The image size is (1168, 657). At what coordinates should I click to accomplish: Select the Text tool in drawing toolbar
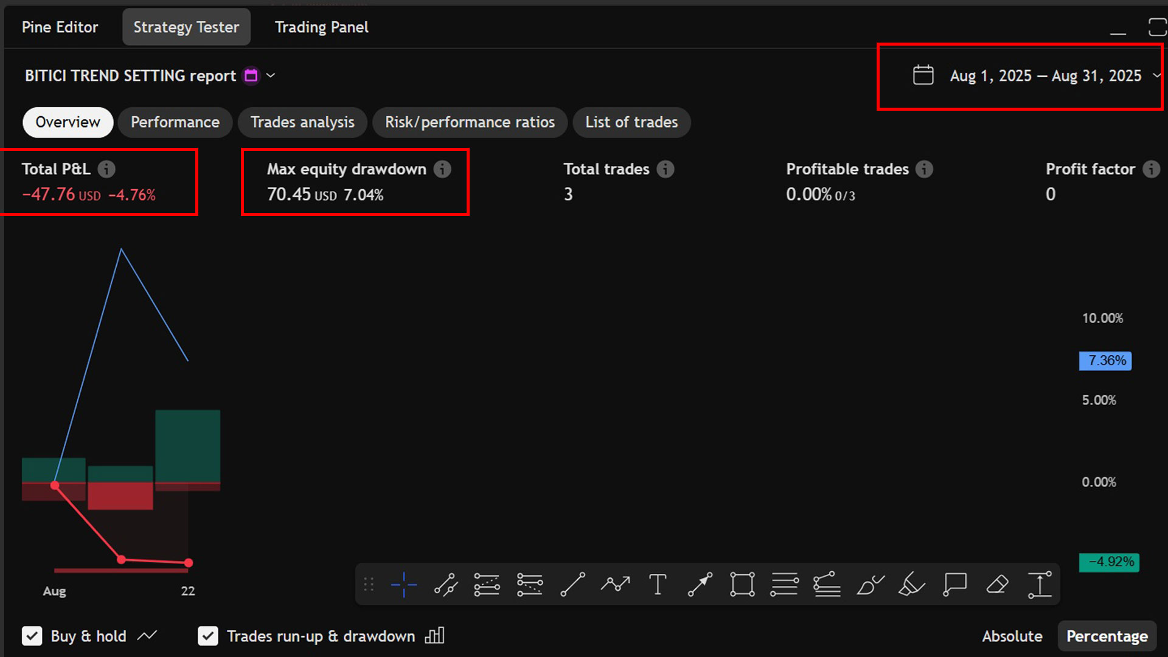(x=658, y=584)
